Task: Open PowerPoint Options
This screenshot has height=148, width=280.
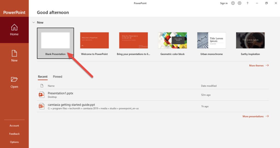Action: point(14,142)
